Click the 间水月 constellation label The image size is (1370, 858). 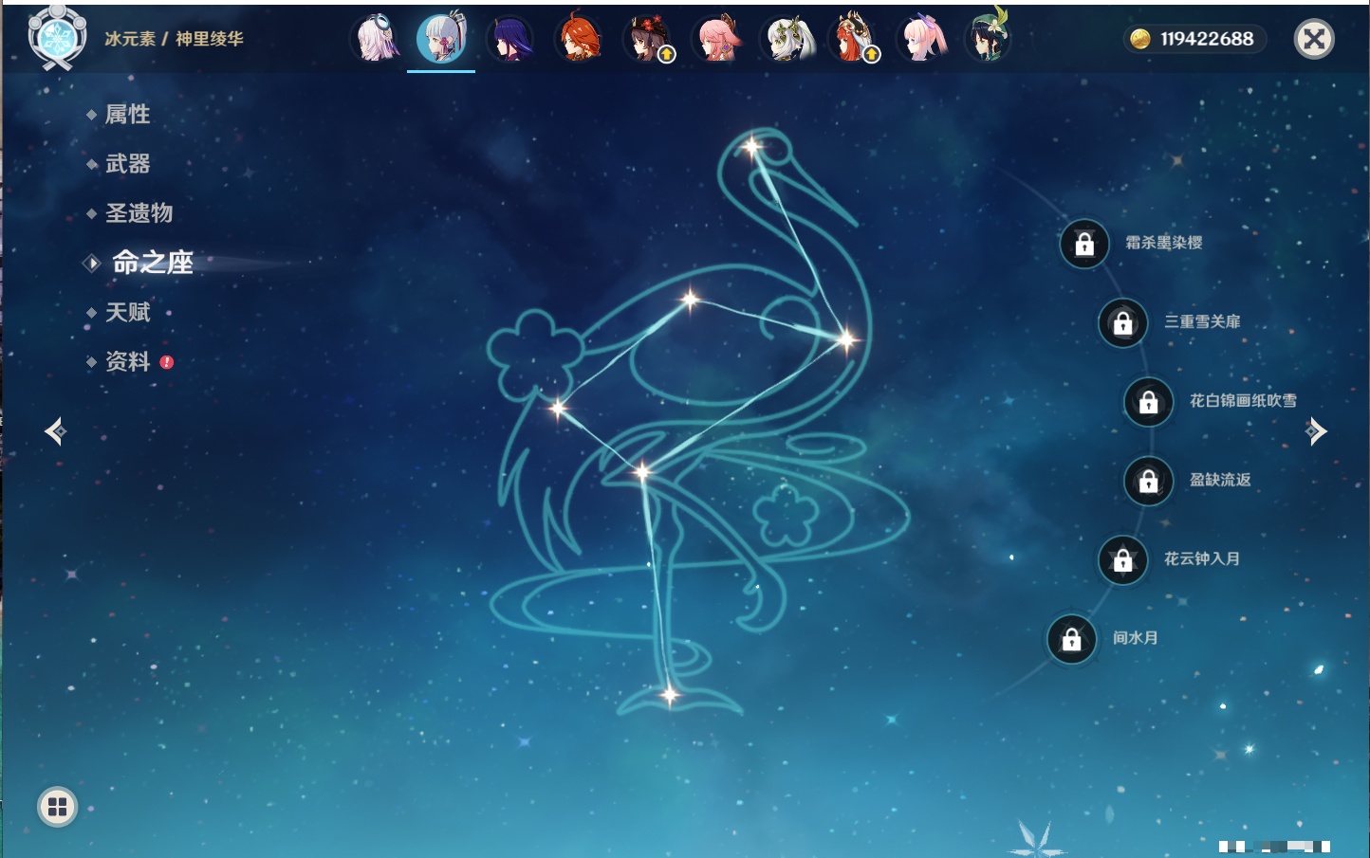tap(1136, 638)
